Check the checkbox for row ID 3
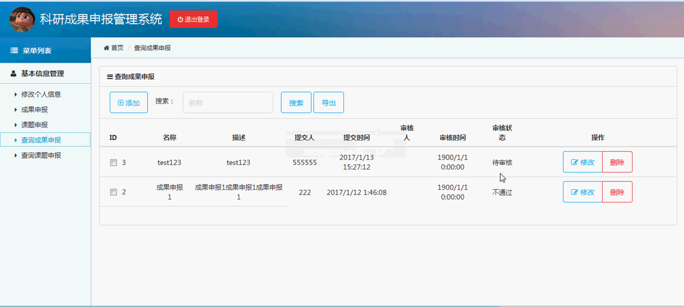The height and width of the screenshot is (307, 684). [113, 162]
